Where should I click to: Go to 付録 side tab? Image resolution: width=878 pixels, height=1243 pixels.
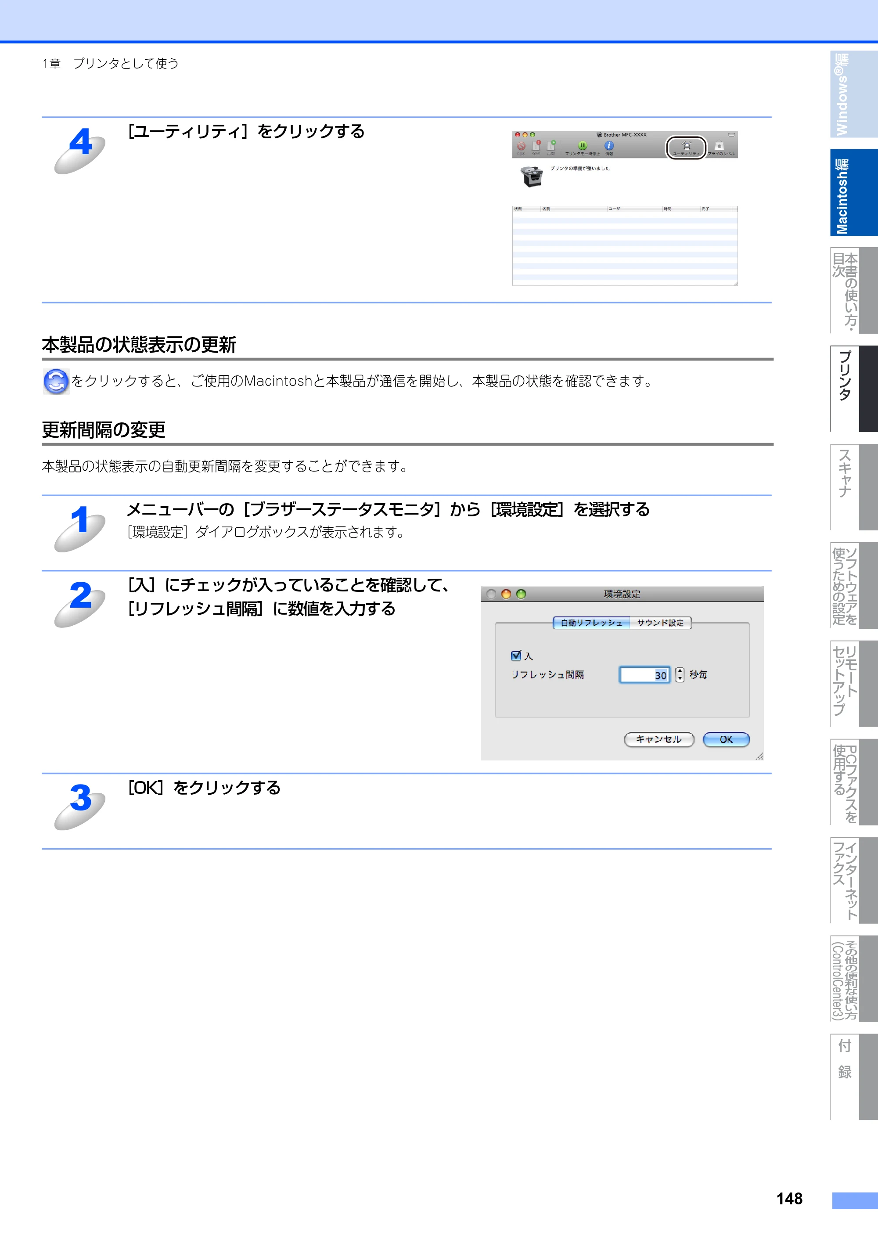click(x=854, y=1076)
